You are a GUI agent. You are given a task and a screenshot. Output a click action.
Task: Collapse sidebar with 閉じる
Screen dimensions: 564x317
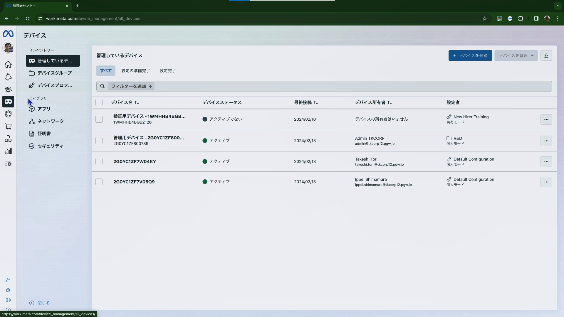40,303
